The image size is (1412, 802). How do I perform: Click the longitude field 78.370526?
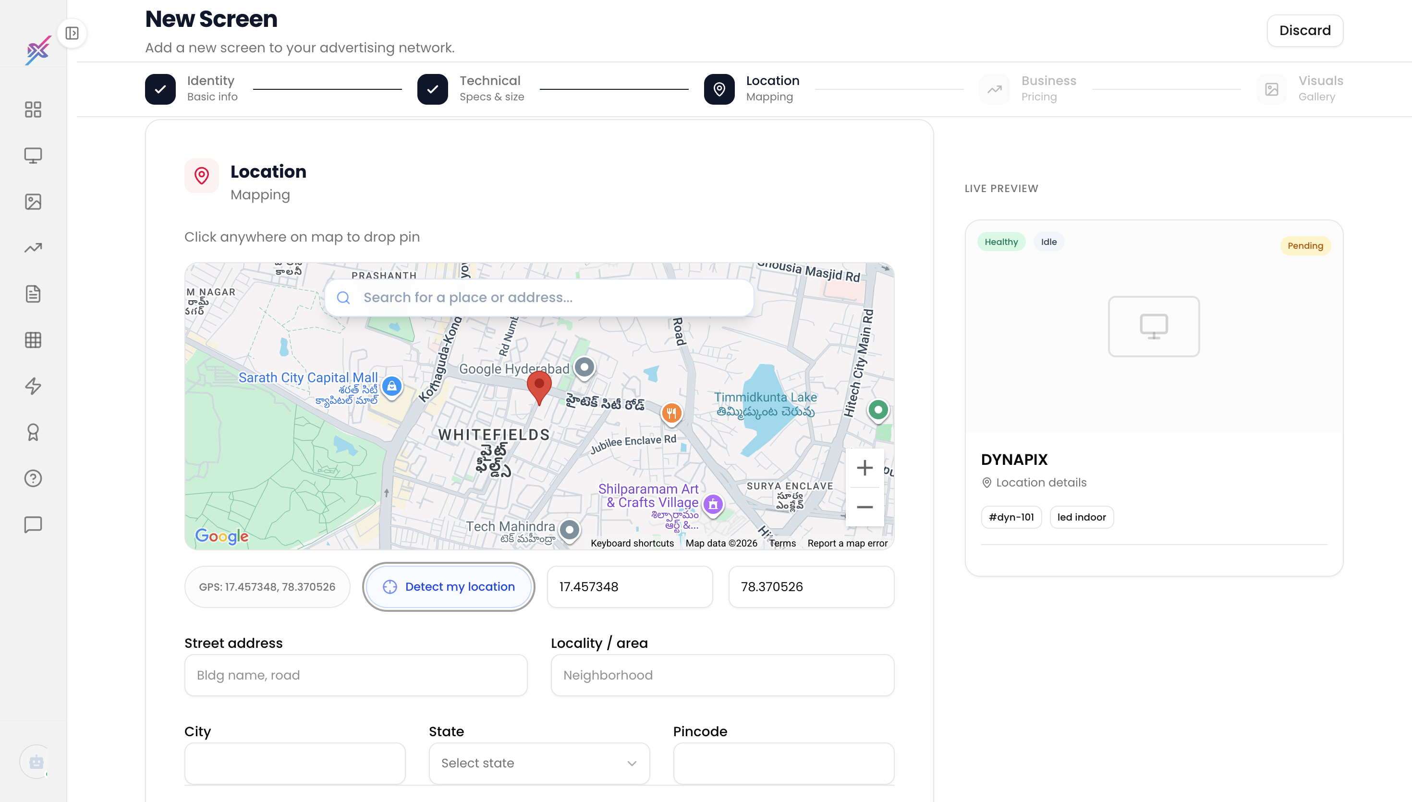811,587
